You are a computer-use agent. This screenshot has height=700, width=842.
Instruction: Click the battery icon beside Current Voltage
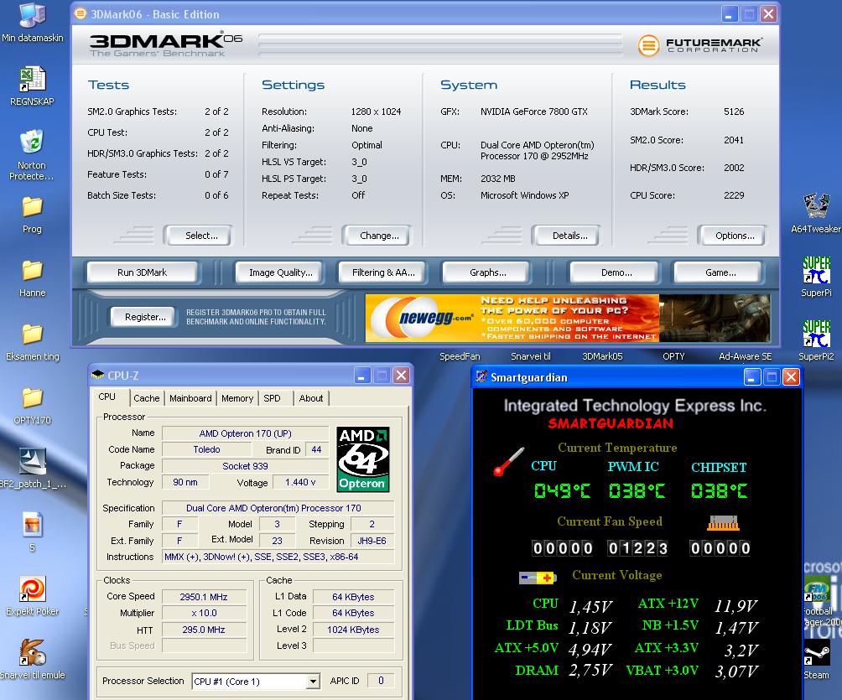coord(538,578)
